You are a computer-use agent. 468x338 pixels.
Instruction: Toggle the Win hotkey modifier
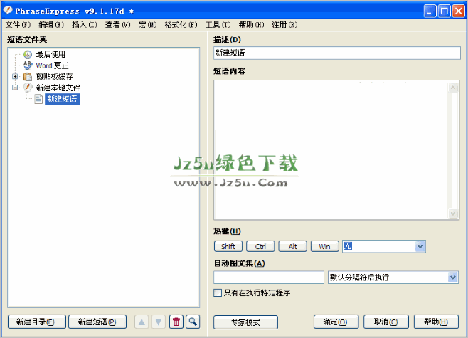325,247
